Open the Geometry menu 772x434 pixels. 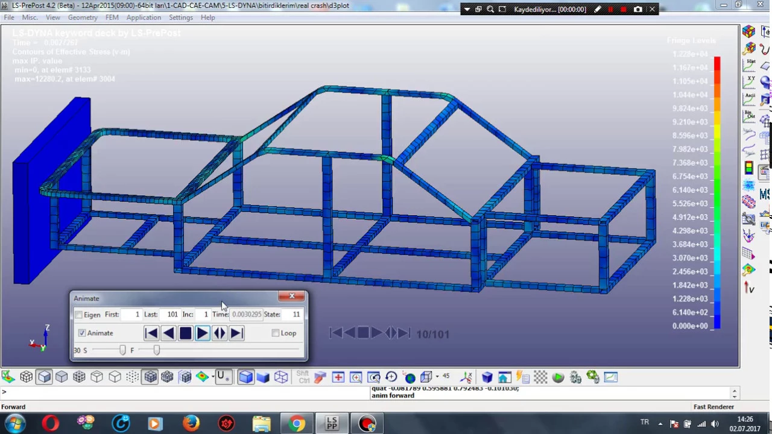(x=83, y=17)
